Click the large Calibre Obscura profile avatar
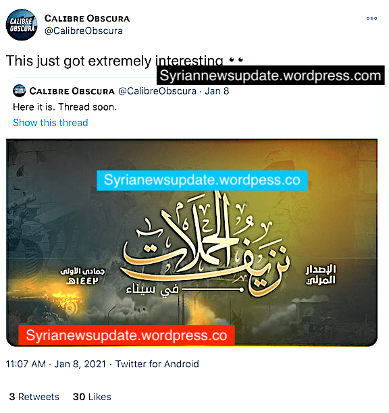Screen dimensions: 389x413 point(22,25)
